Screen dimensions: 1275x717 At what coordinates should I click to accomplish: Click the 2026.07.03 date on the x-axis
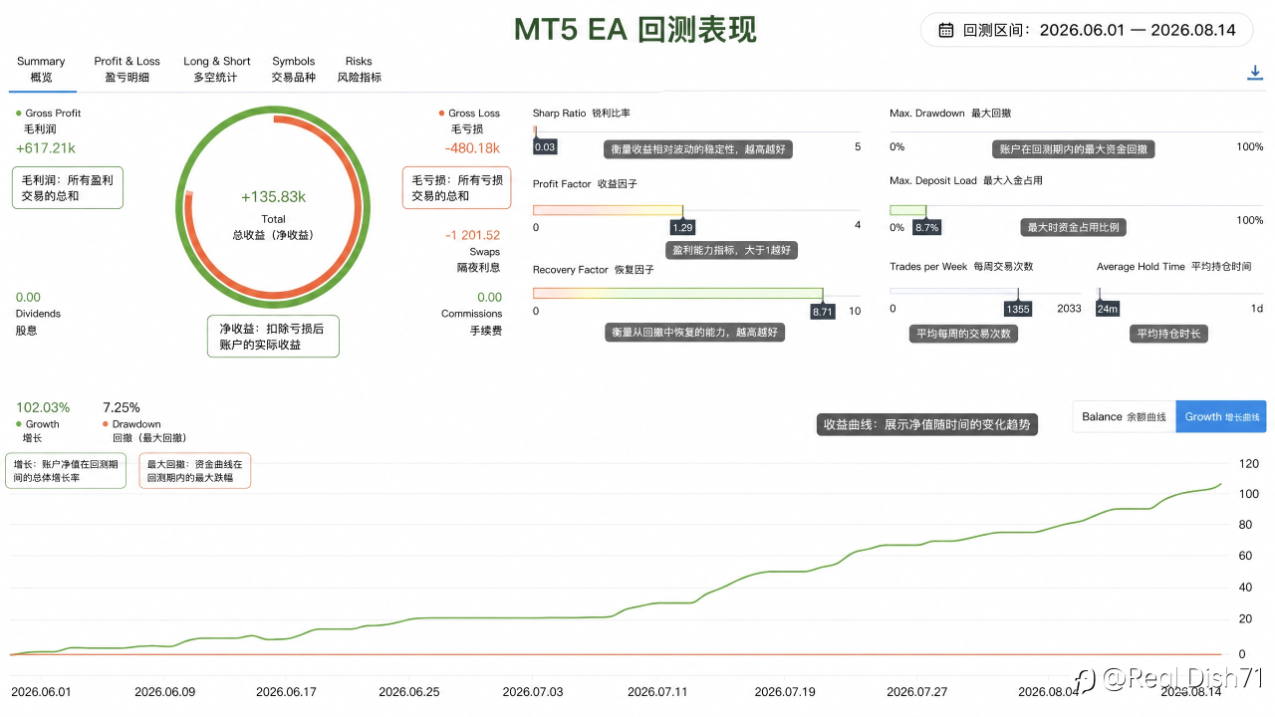(533, 691)
